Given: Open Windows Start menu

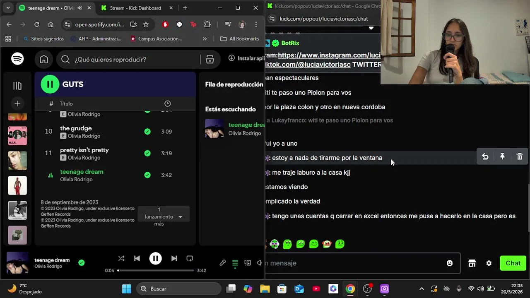Looking at the screenshot, I should [127, 288].
